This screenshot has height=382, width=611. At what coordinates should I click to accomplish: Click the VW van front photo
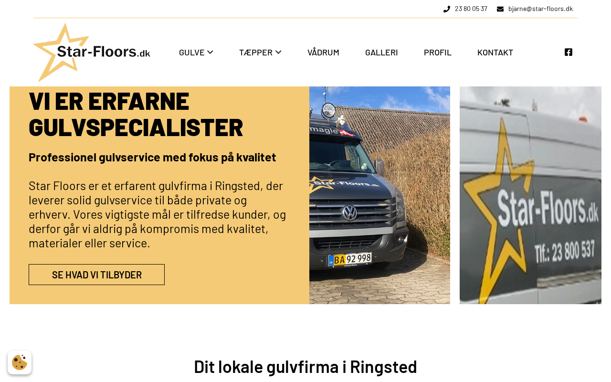379,195
